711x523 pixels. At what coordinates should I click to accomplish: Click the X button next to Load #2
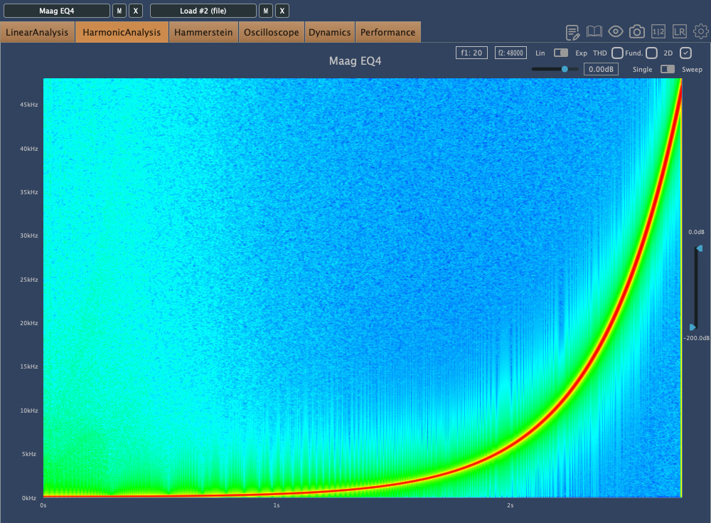coord(282,11)
